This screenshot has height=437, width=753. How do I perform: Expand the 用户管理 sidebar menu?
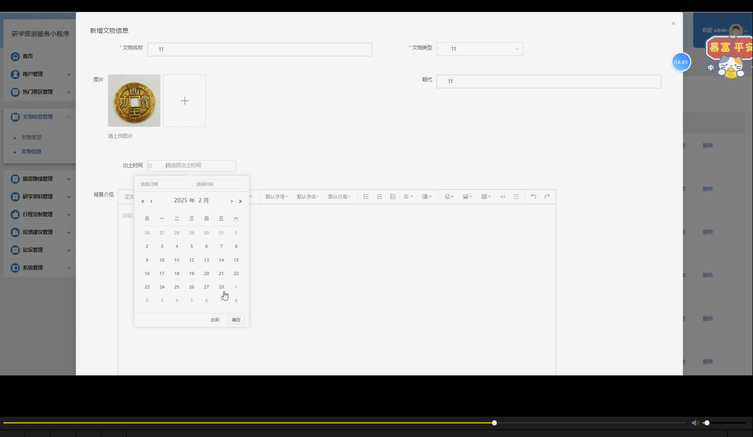pyautogui.click(x=40, y=74)
